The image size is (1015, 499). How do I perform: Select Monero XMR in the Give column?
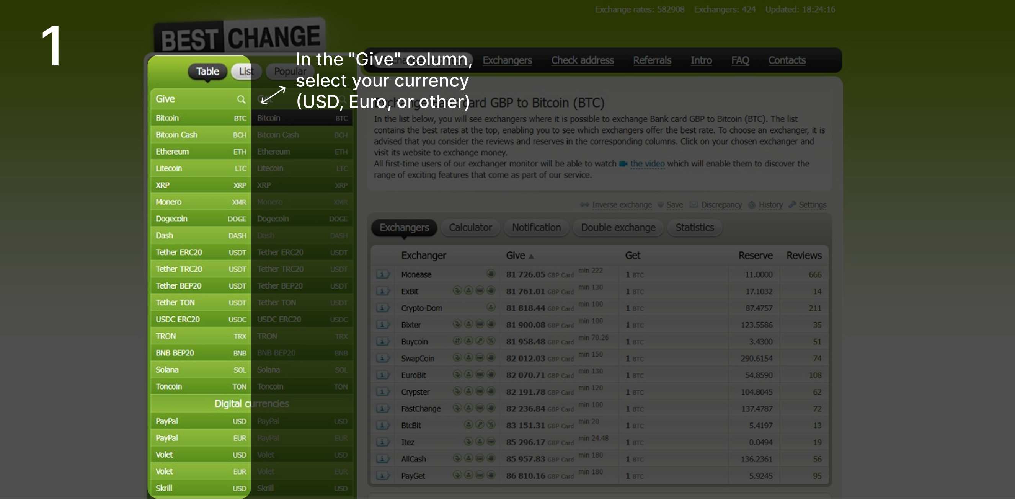coord(201,202)
